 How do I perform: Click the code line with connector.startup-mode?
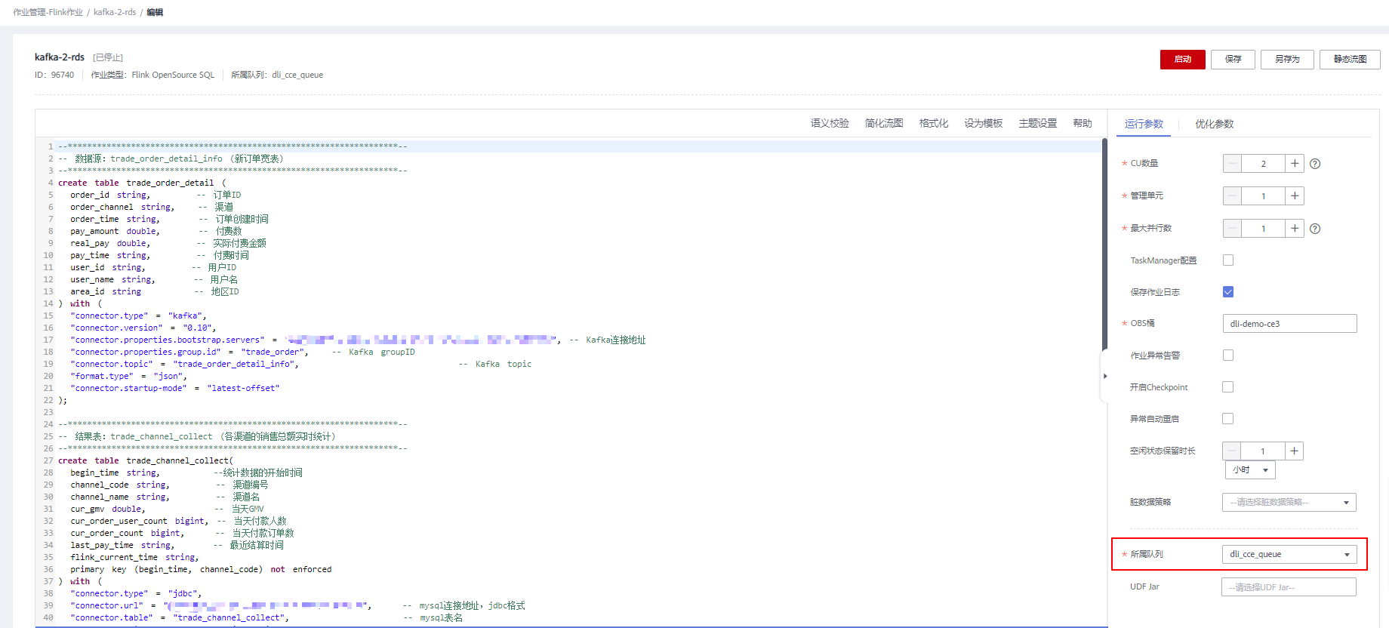coord(175,388)
